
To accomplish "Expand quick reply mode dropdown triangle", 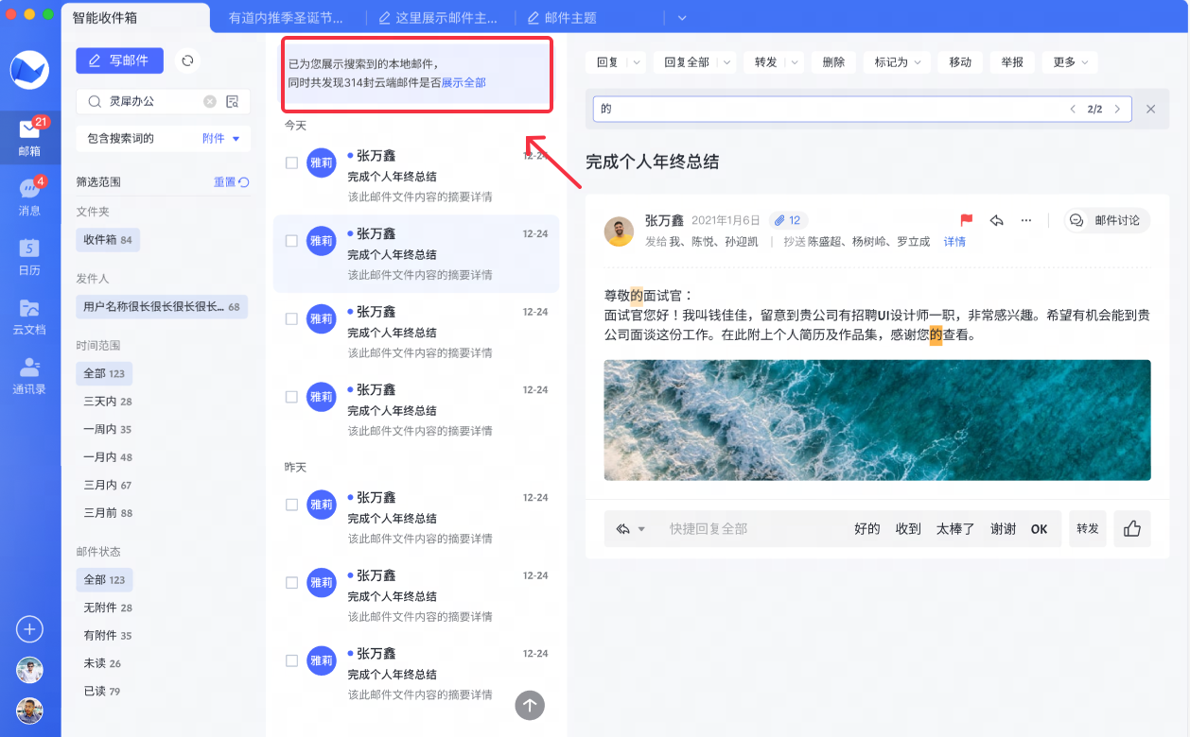I will coord(640,529).
